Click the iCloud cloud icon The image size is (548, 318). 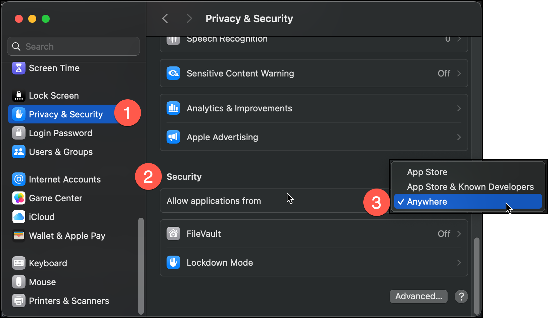(x=19, y=217)
